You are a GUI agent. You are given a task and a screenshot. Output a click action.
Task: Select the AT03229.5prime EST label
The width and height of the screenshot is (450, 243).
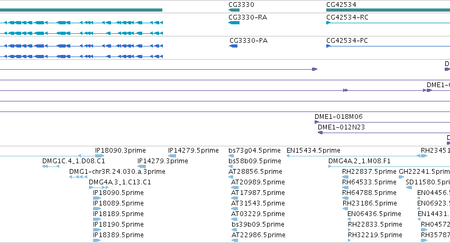tap(258, 214)
